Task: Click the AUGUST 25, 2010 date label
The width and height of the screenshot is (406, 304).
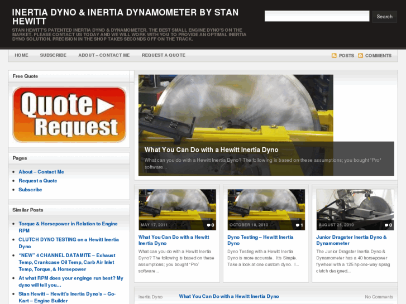Action: coord(336,225)
